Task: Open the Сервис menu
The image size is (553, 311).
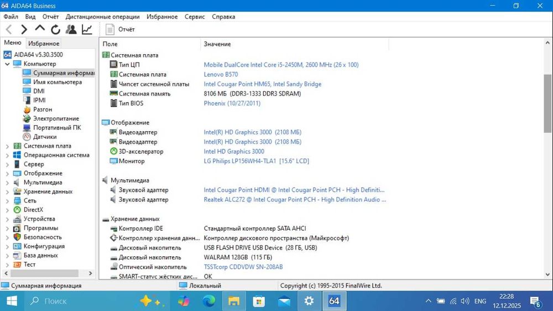Action: tap(195, 17)
